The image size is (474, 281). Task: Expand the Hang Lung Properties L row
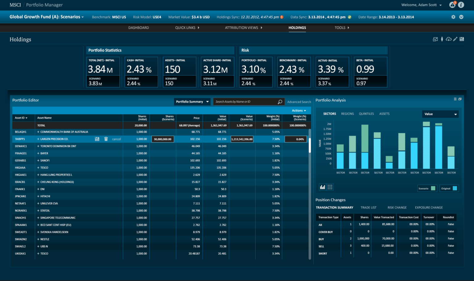click(38, 175)
